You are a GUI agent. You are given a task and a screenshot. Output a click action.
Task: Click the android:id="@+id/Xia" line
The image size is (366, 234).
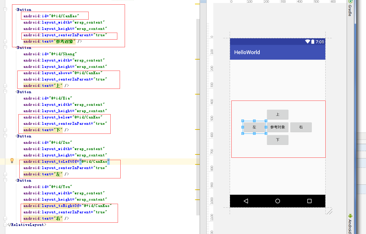48,98
